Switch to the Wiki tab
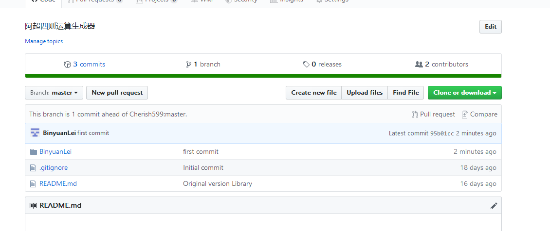The height and width of the screenshot is (231, 550). click(x=202, y=1)
